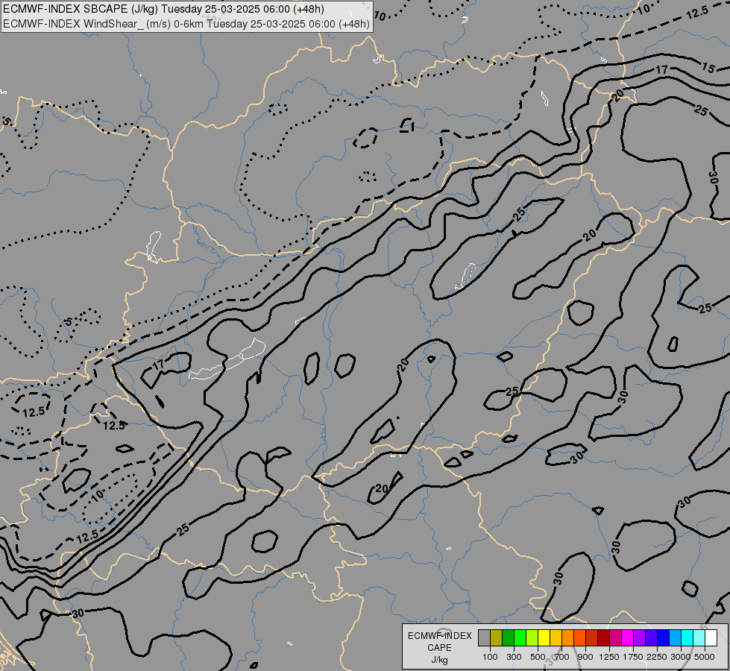Select the brick red swatch right of 900

[x=592, y=637]
